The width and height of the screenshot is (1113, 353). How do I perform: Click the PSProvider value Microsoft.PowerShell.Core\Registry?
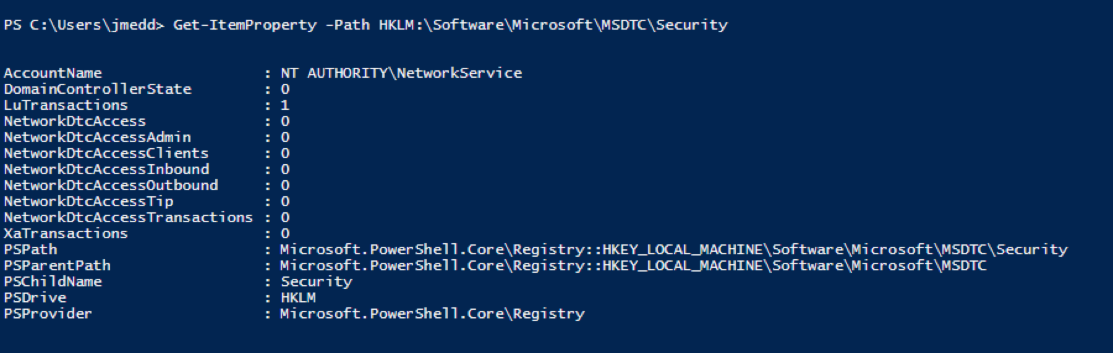point(432,314)
